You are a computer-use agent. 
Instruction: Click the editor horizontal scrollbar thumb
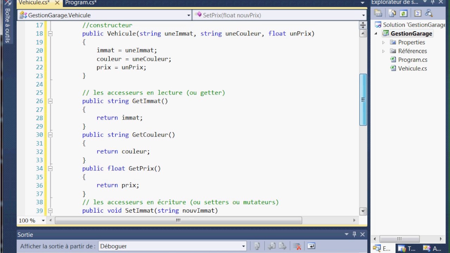coord(178,220)
